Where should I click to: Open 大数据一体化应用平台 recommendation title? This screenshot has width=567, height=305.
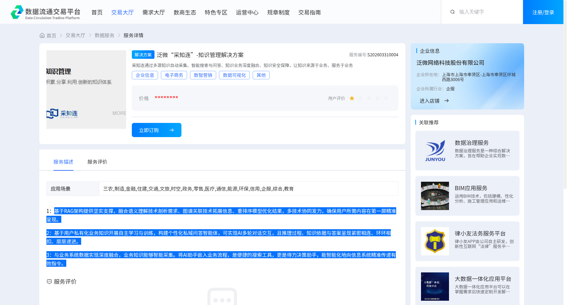483,279
